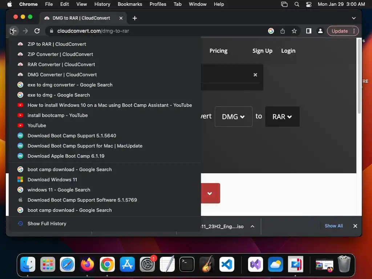Select Download Boot Camp Support Software 5.1.5769
The image size is (372, 279).
(x=105, y=200)
